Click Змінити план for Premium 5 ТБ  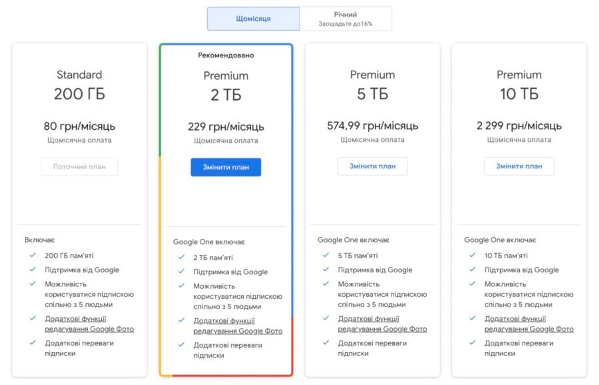[373, 166]
